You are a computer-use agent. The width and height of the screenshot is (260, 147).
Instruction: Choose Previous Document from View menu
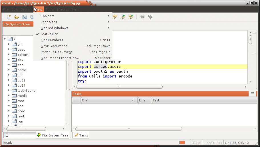(x=73, y=52)
